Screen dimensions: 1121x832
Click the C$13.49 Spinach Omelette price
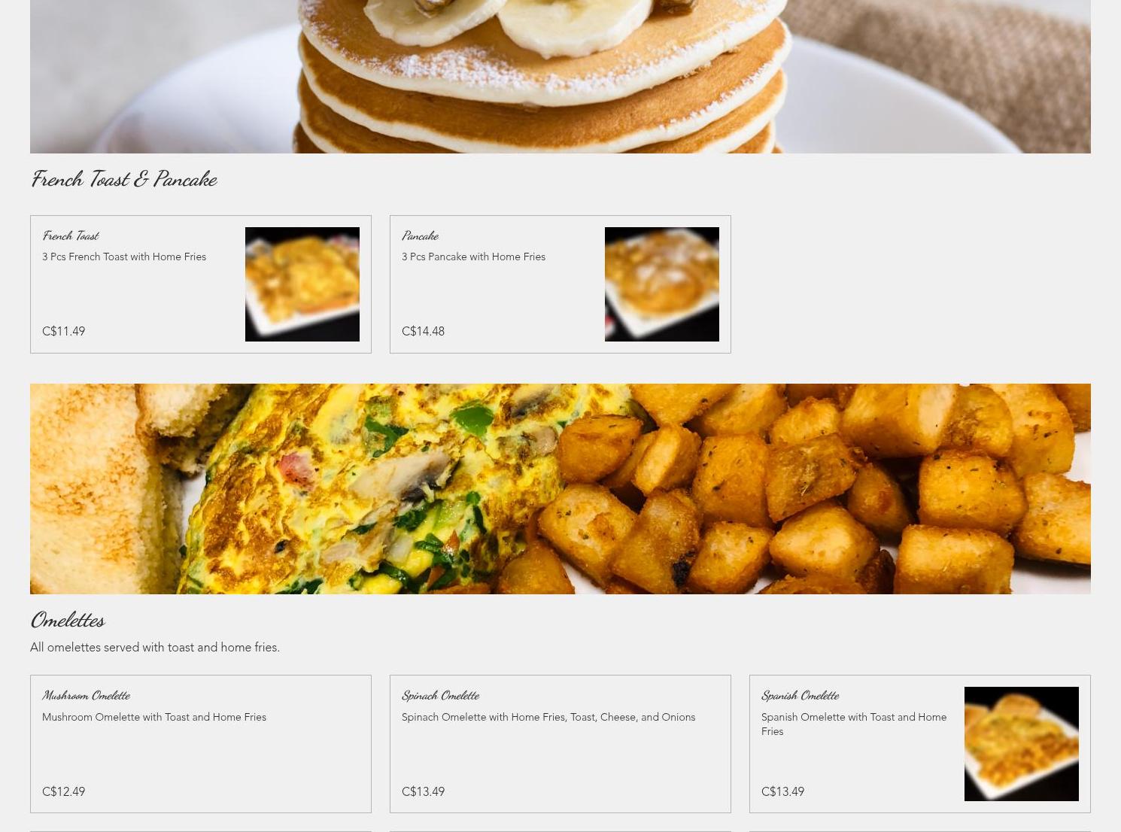pos(423,791)
